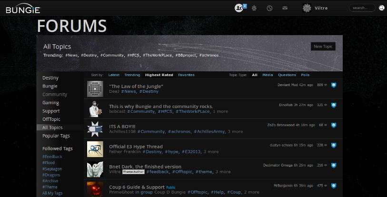Viewport: 387px width, 197px height.
Task: Sort topics by Trending
Action: (132, 75)
